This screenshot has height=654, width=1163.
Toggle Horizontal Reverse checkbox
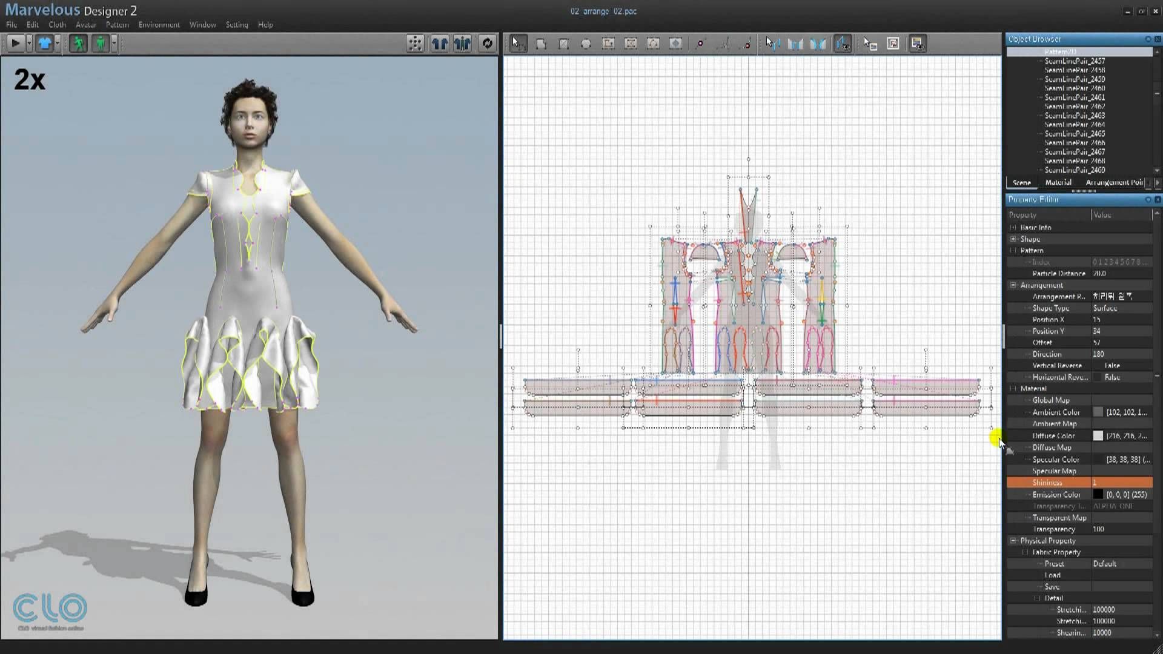click(x=1098, y=377)
